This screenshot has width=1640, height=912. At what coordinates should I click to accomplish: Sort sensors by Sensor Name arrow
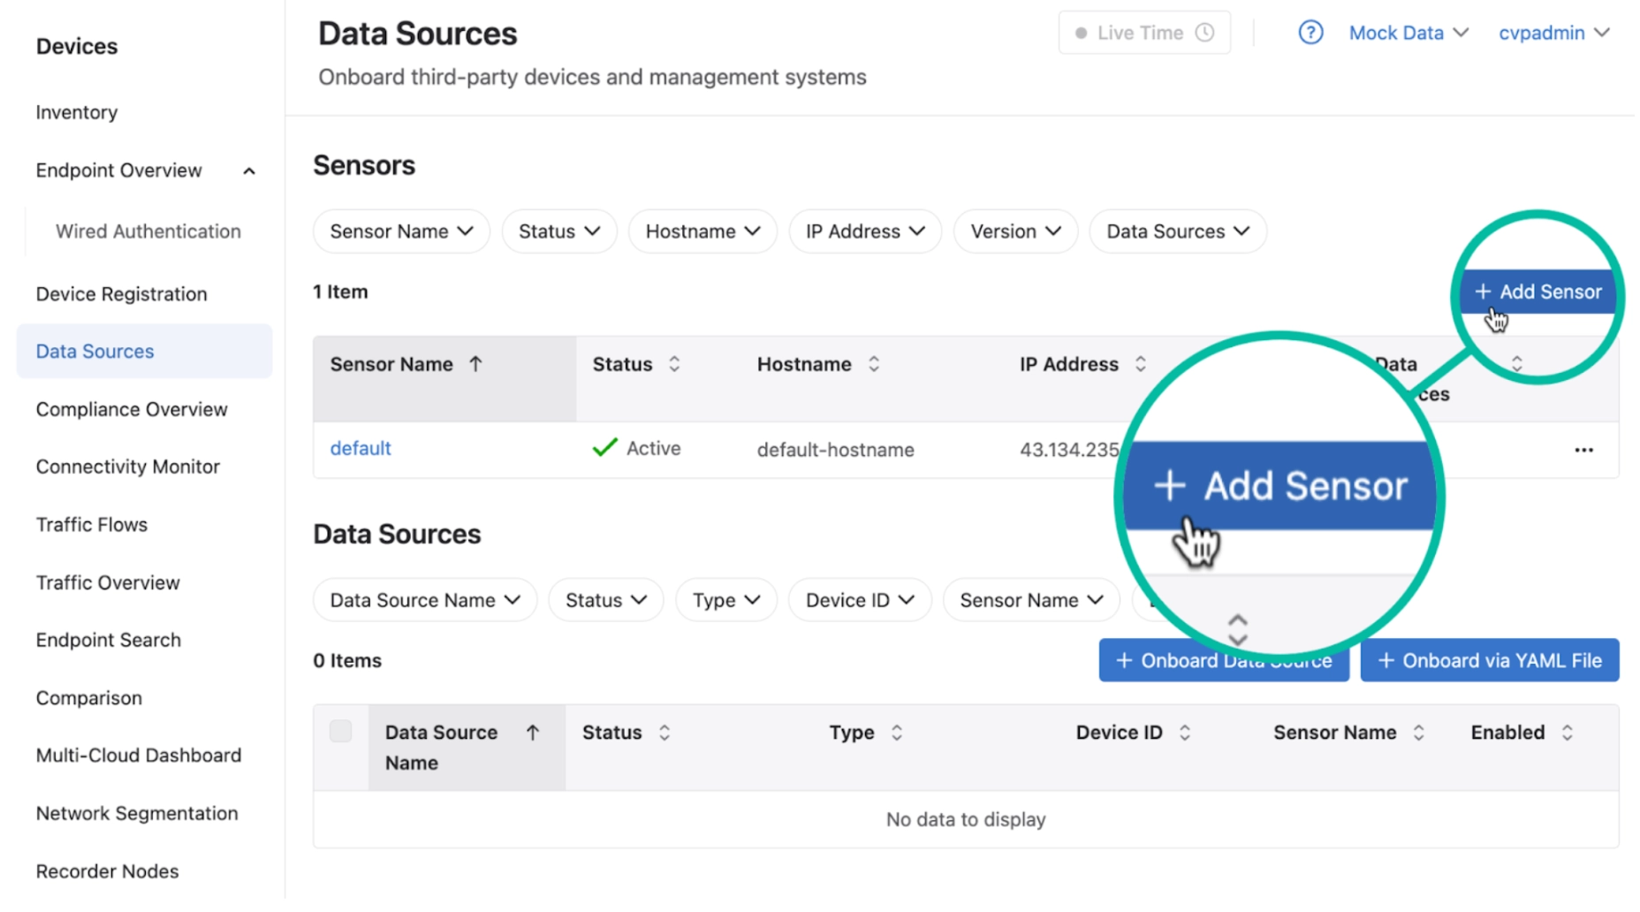click(x=475, y=364)
